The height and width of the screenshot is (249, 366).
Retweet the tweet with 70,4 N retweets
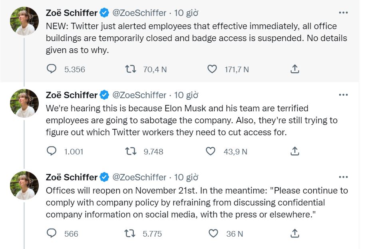(131, 69)
